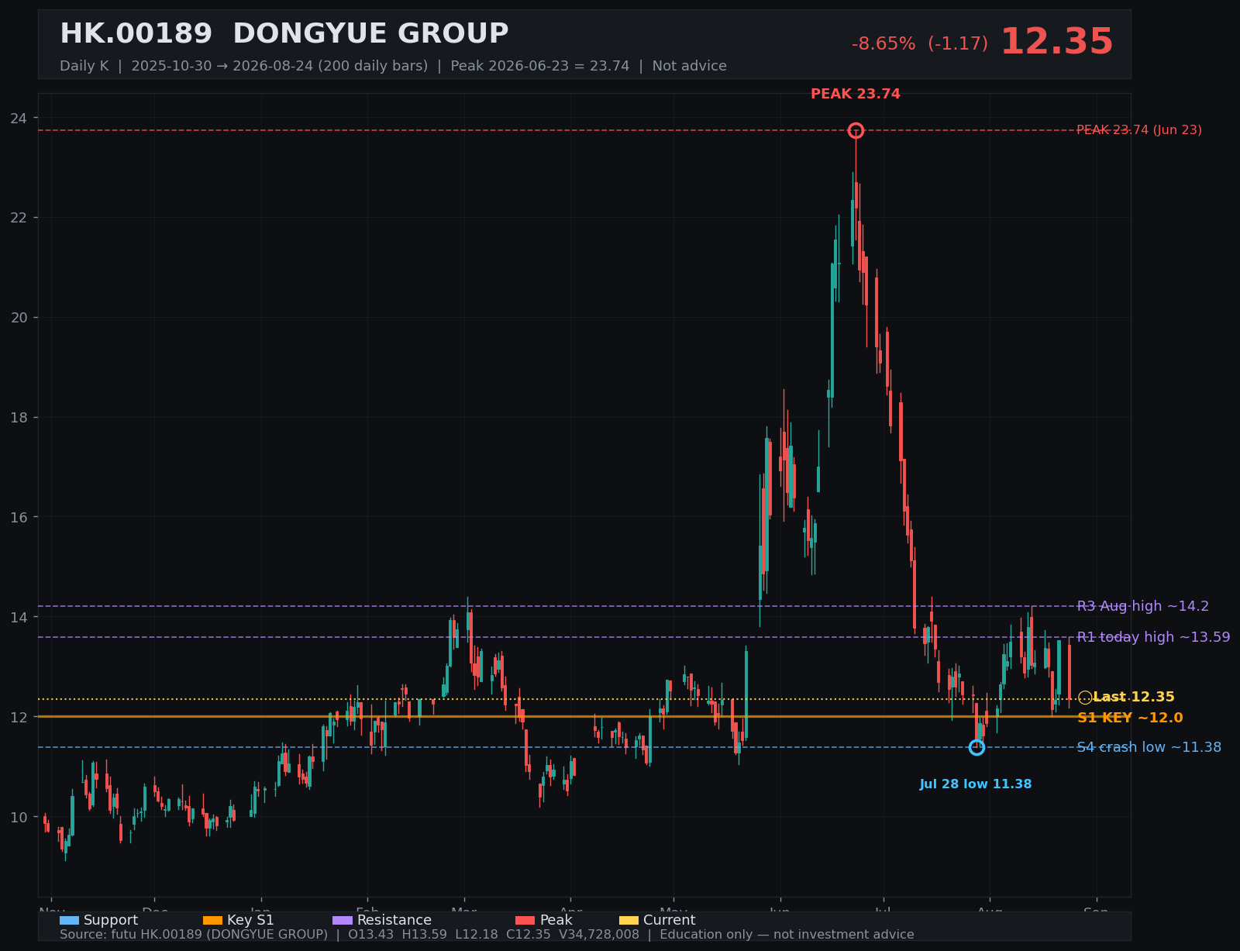The height and width of the screenshot is (951, 1240).
Task: Click the bold 'PEAK 23.74' annotation above the chart
Action: point(856,94)
